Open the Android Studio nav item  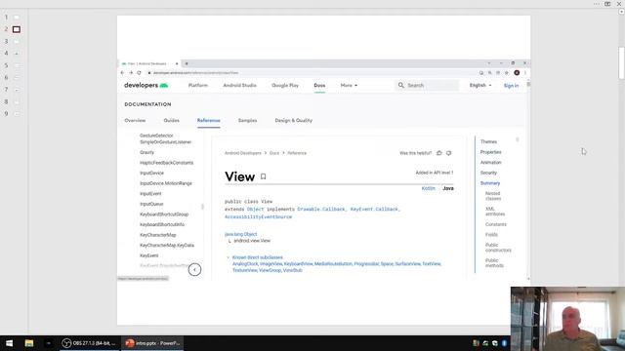tap(239, 85)
